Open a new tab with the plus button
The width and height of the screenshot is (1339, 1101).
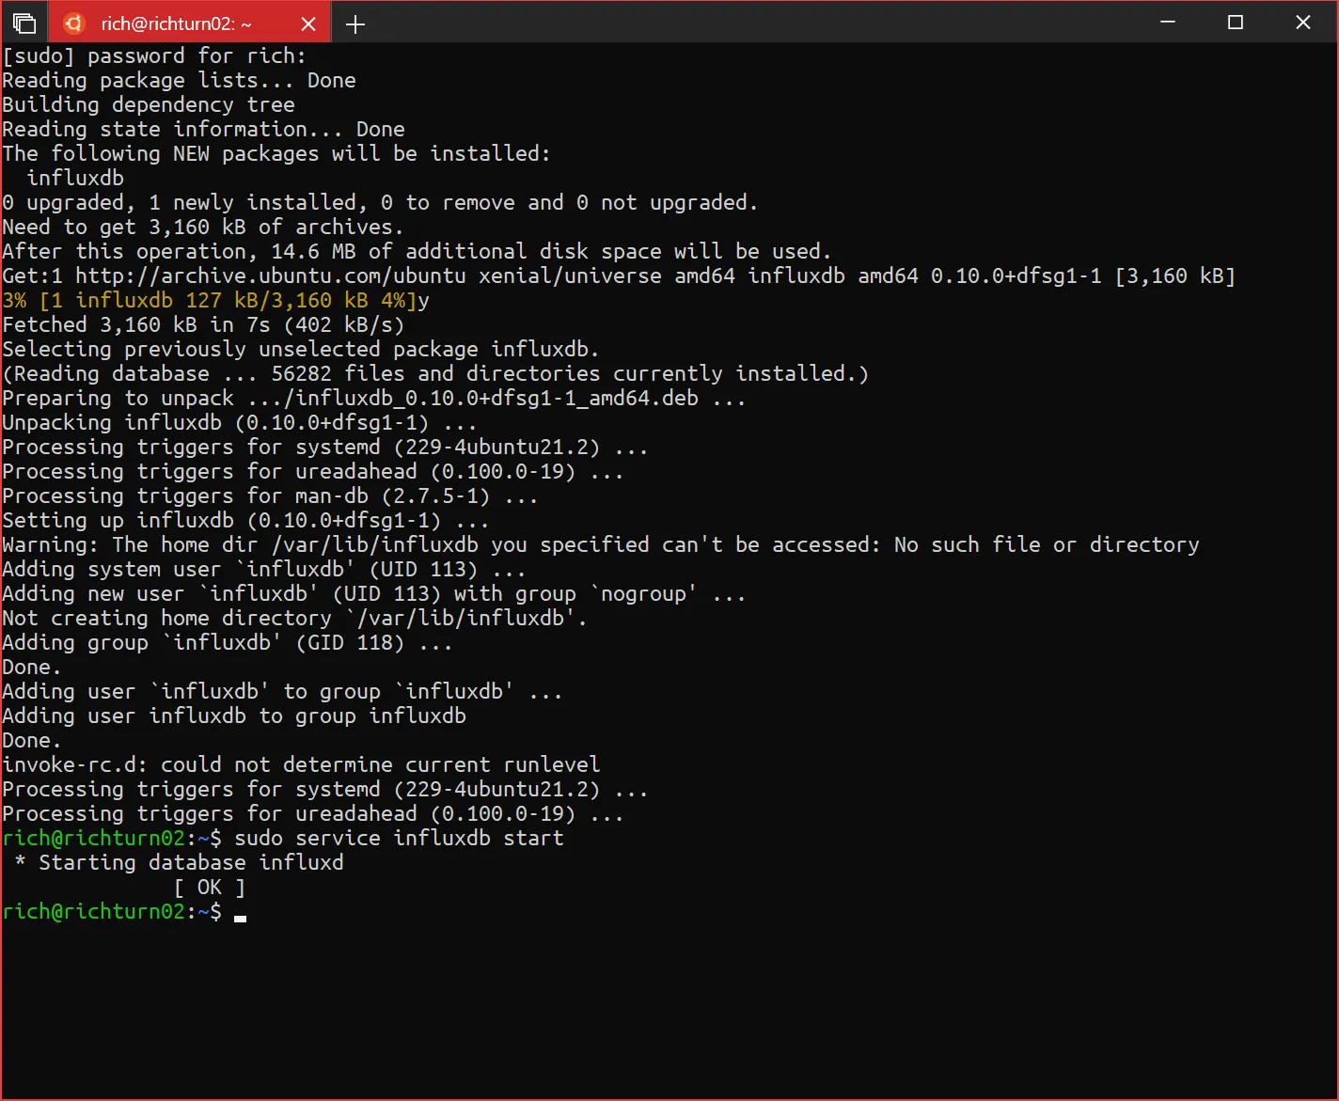pos(355,24)
